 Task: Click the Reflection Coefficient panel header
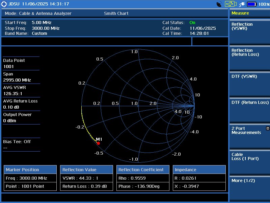(143, 170)
